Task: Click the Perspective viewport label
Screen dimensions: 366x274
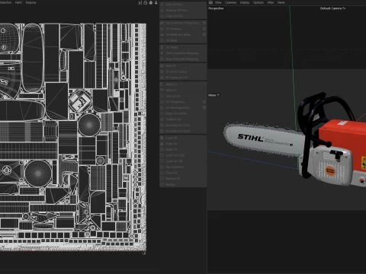Action: click(x=216, y=8)
